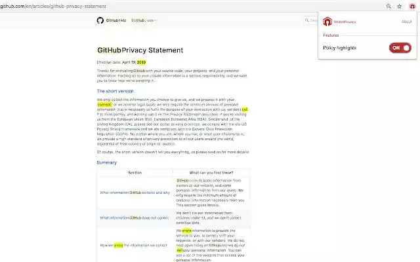Jump to 'The short version' heading link
The width and height of the screenshot is (420, 262).
point(115,91)
